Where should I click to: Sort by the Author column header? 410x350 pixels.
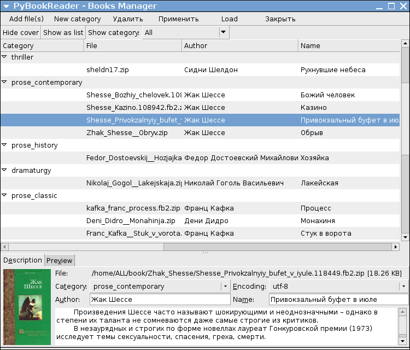click(240, 45)
